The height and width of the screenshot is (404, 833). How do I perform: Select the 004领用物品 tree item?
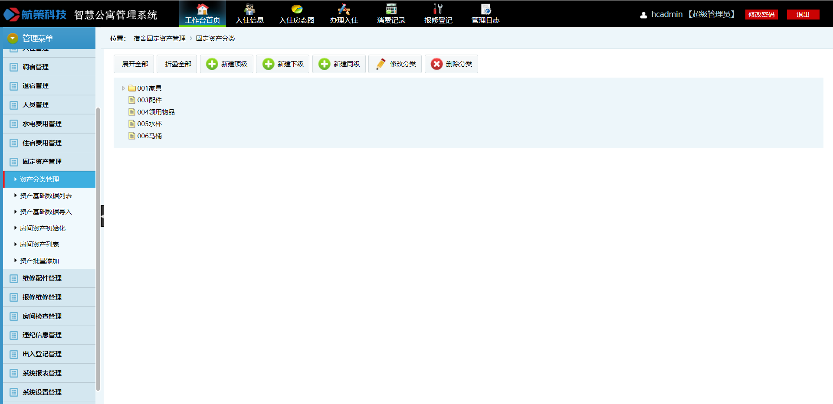click(x=156, y=112)
